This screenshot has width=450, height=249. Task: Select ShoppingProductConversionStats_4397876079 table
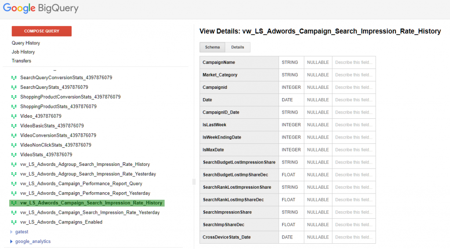70,97
